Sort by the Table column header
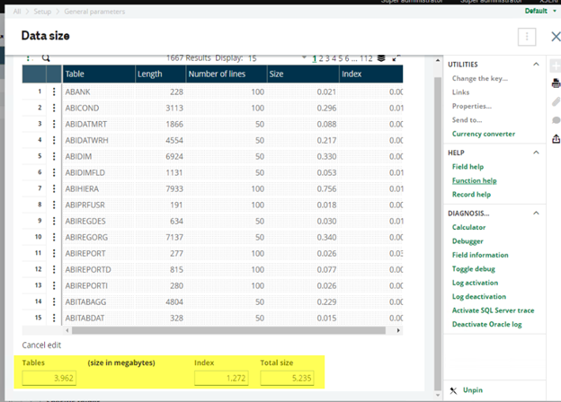The width and height of the screenshot is (561, 402). tap(99, 74)
